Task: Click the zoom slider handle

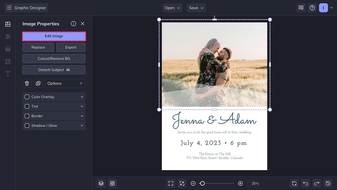Action: pos(202,183)
